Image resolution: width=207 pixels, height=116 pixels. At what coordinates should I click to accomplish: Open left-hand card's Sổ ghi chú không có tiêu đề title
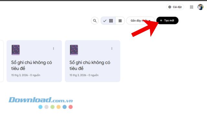click(32, 65)
